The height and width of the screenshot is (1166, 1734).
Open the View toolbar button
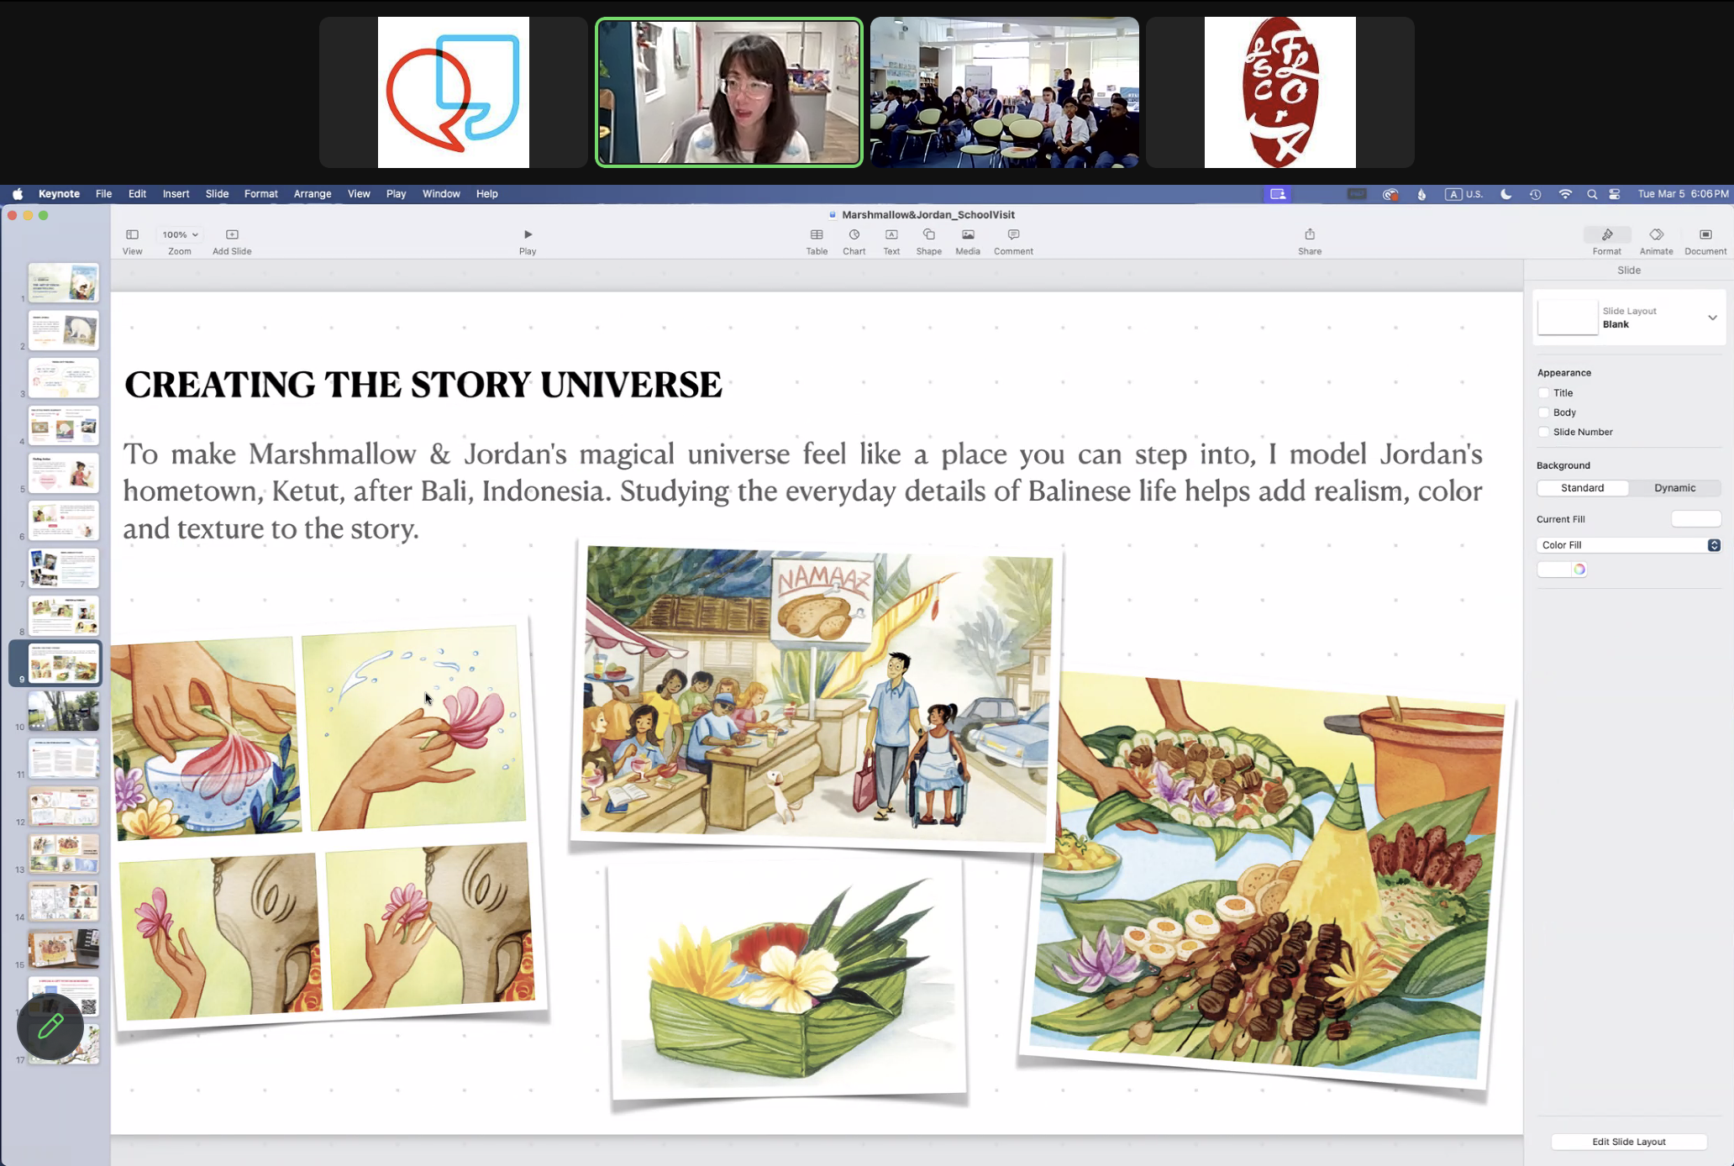click(x=132, y=240)
